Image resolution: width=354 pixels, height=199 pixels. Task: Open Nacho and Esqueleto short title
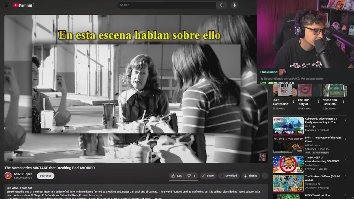coord(330,102)
